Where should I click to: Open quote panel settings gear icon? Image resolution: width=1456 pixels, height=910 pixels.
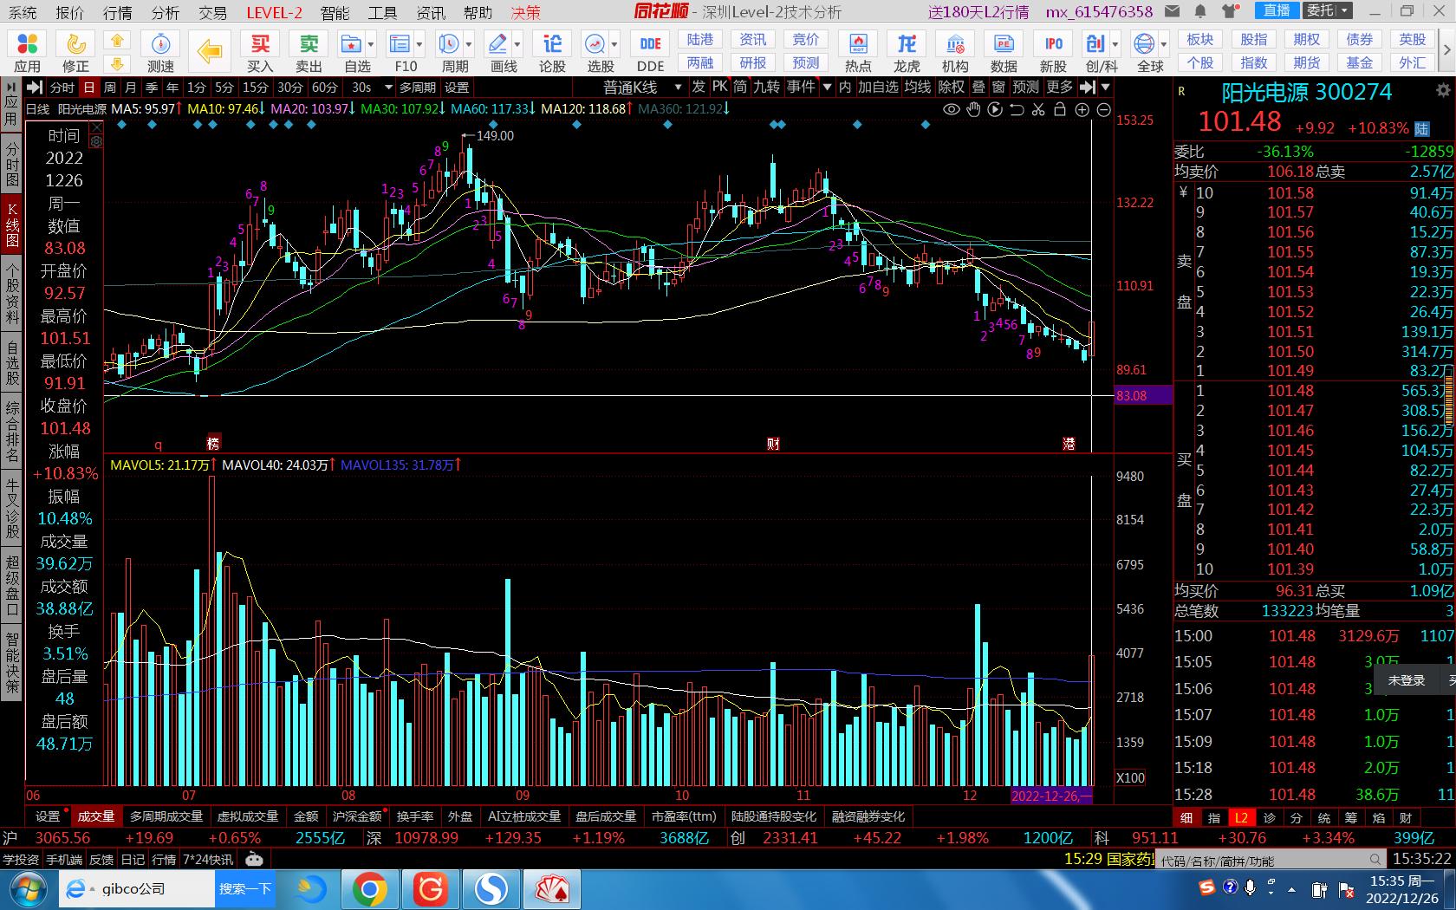[x=1442, y=91]
